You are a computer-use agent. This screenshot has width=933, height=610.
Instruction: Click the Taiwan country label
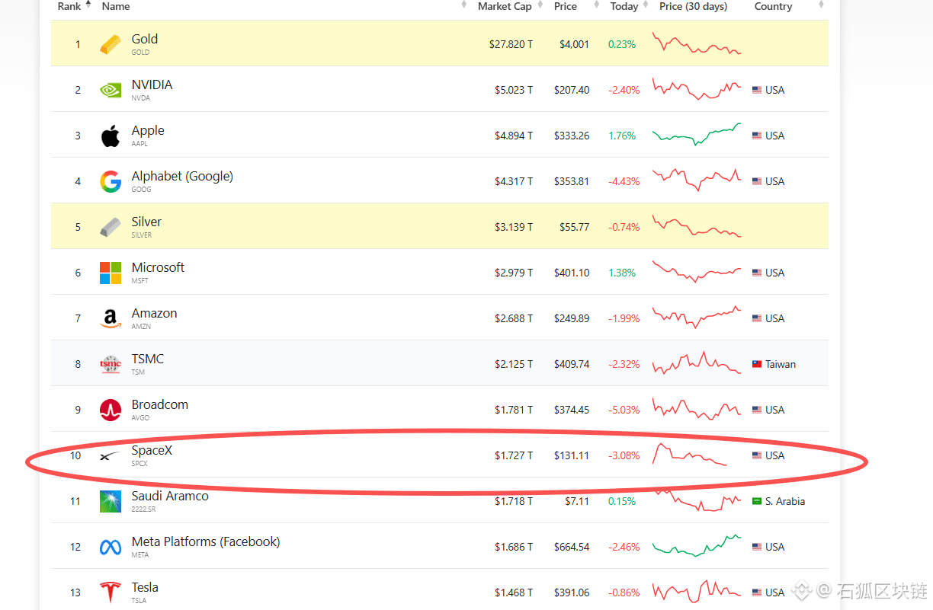coord(781,364)
